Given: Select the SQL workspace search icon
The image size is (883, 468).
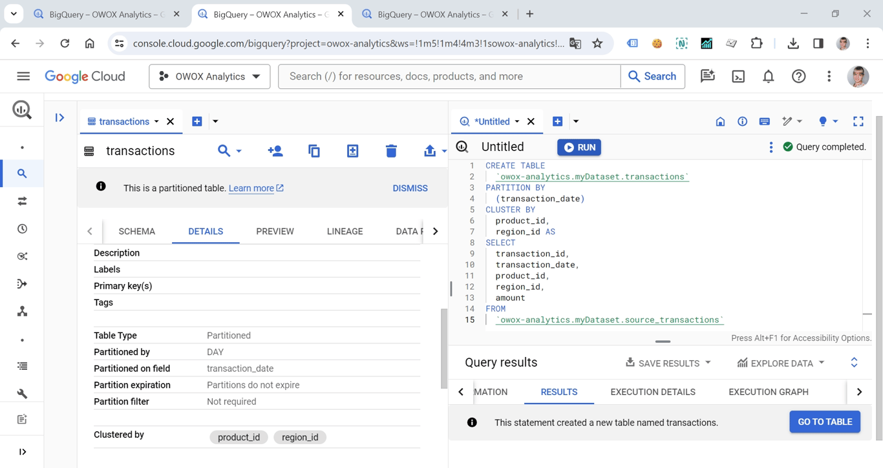Looking at the screenshot, I should (x=22, y=174).
